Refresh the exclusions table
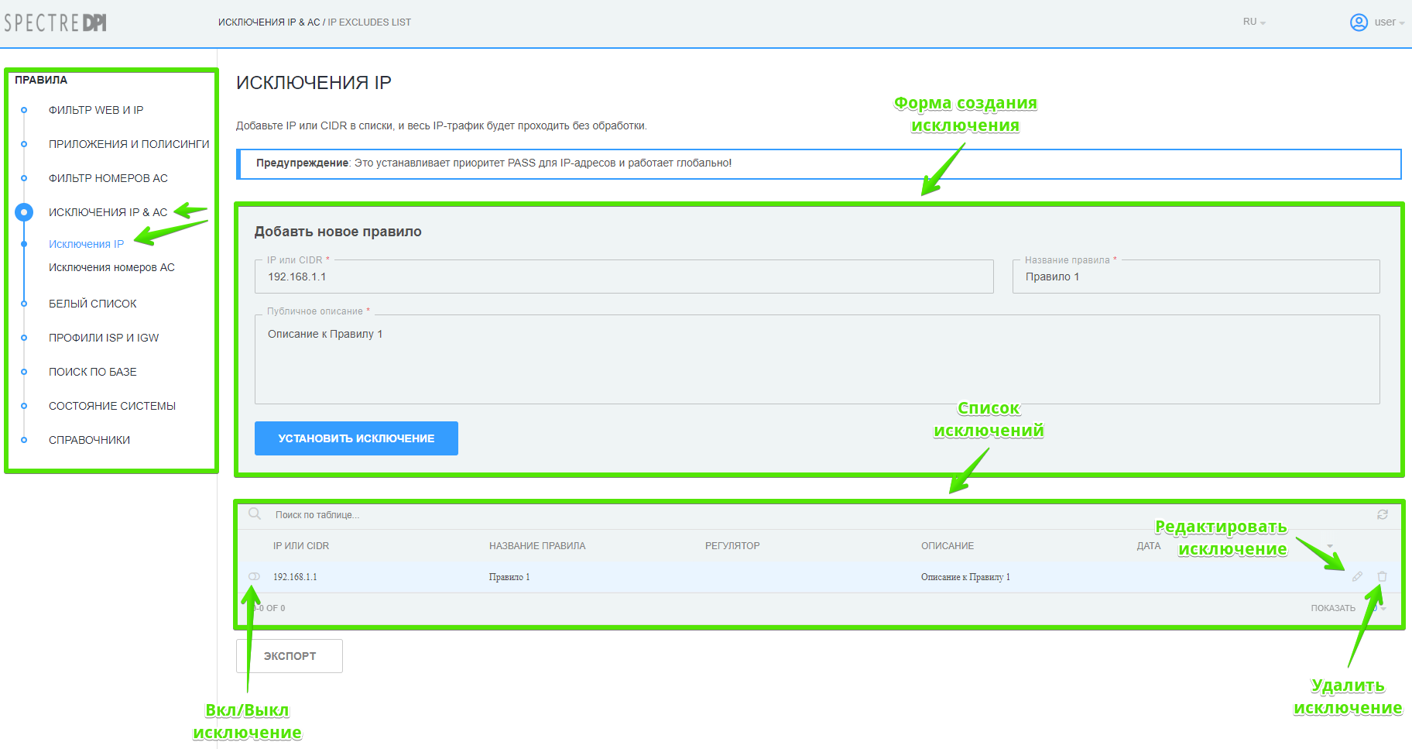The image size is (1412, 749). tap(1382, 515)
